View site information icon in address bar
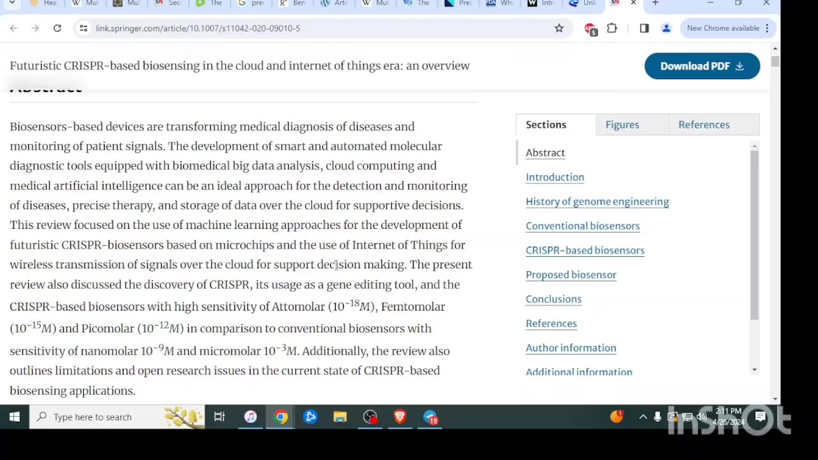The image size is (818, 460). coord(83,28)
